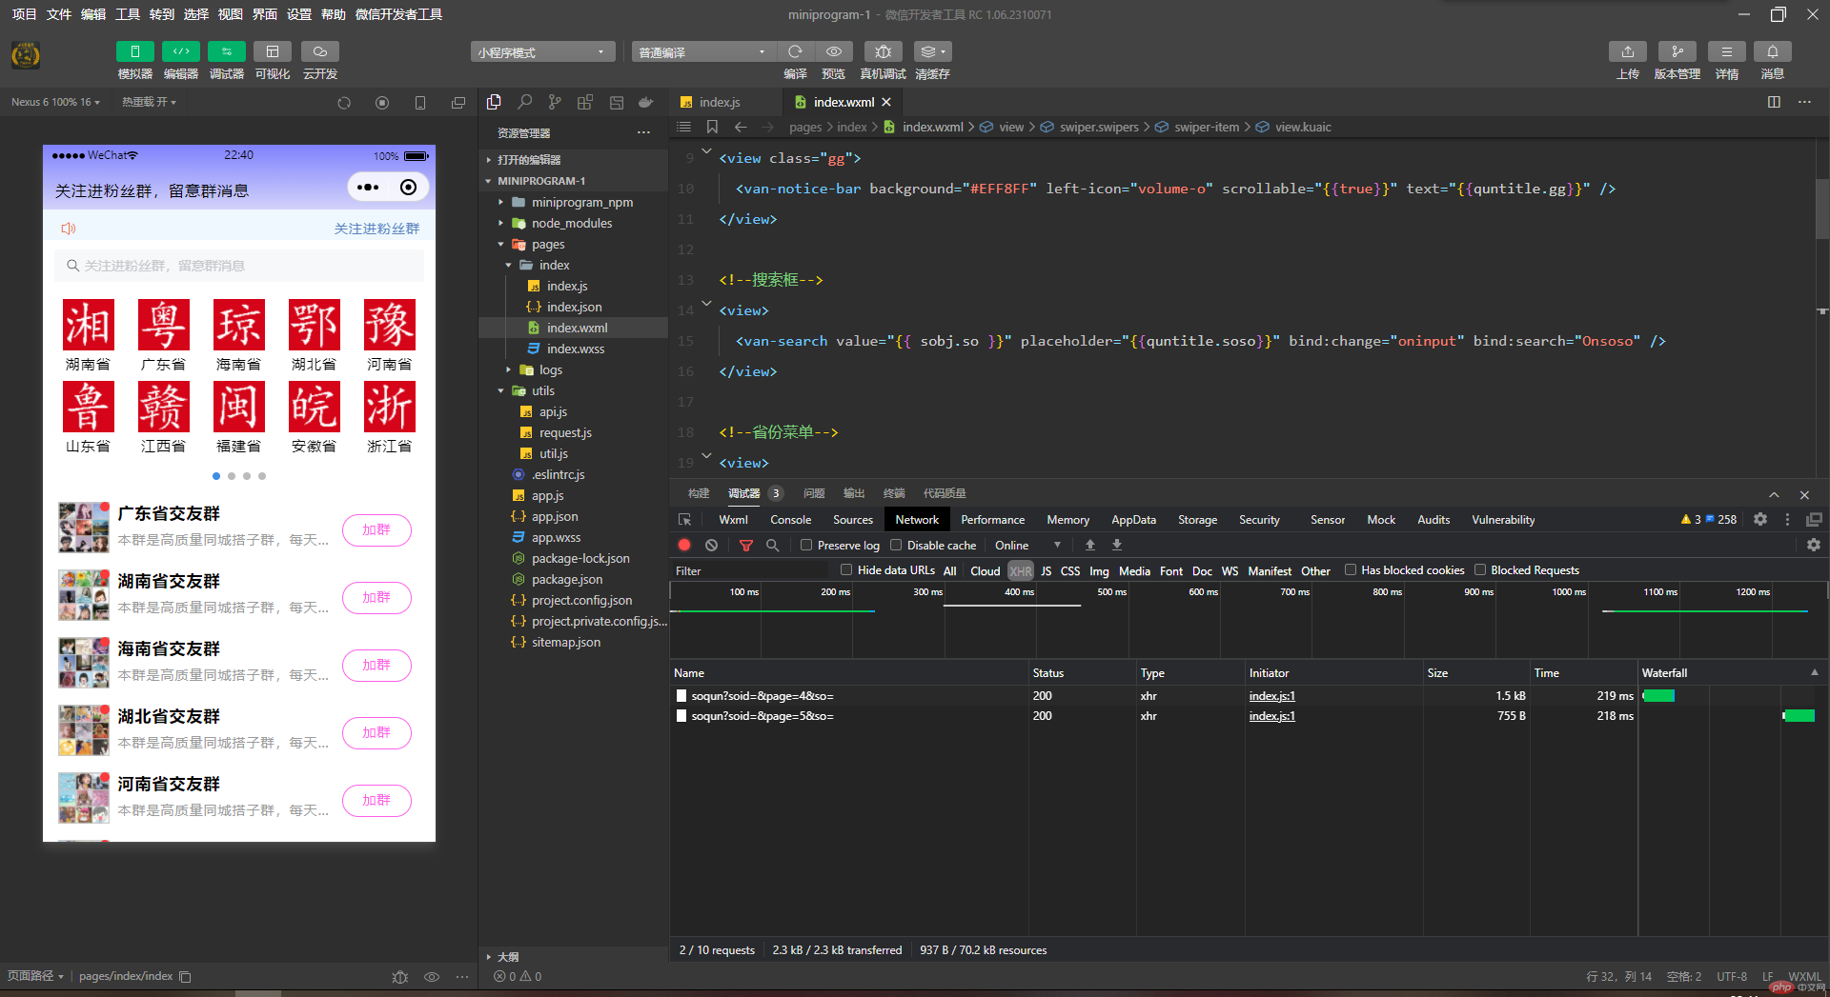1830x997 pixels.
Task: Click the search box in simulator
Action: click(238, 266)
